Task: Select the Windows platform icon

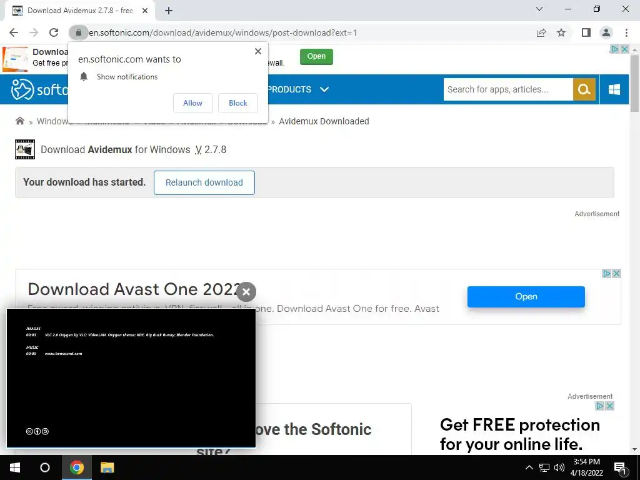Action: coord(614,89)
